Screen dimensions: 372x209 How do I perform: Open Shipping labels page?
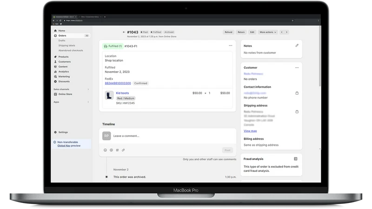[x=66, y=46]
